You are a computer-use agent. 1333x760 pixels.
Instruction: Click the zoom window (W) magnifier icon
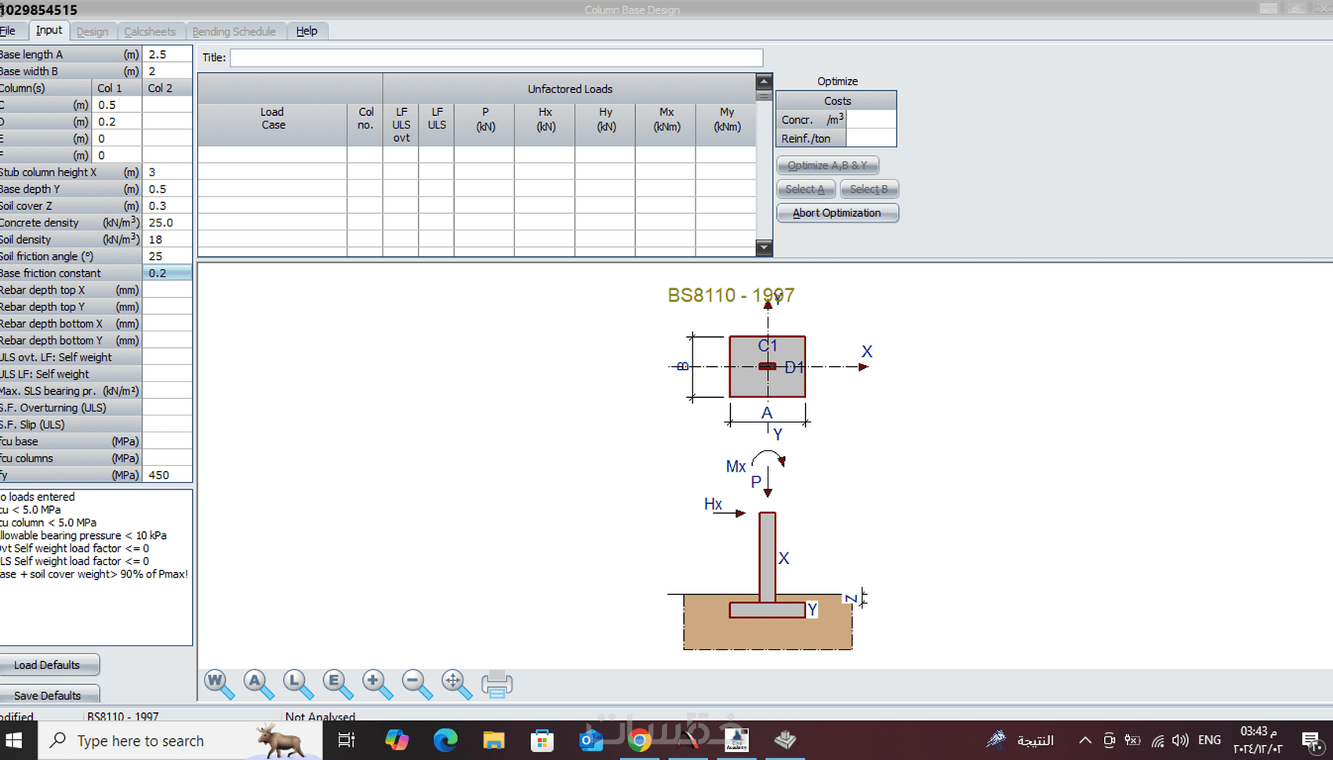[219, 684]
